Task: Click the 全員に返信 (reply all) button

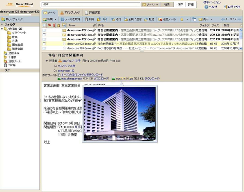Action: tap(133, 19)
